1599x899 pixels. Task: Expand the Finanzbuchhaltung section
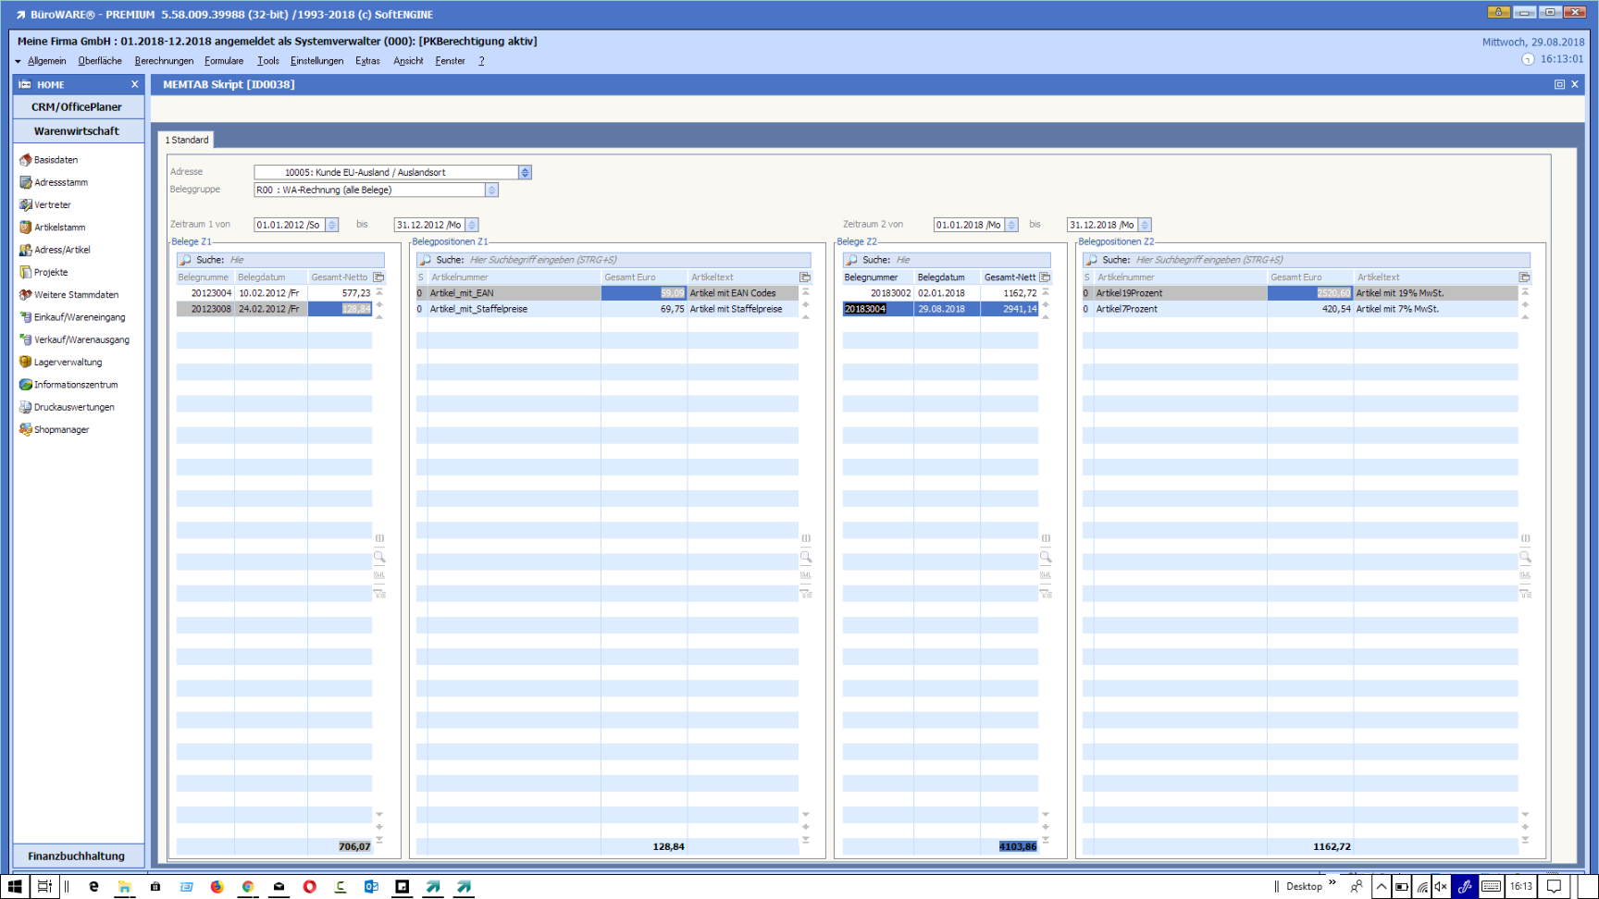coord(77,856)
